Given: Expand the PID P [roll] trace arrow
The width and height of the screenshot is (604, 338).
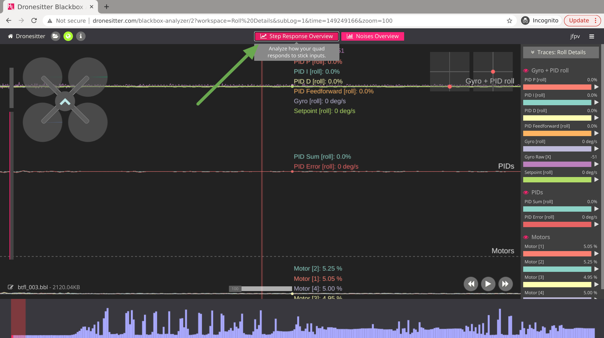Looking at the screenshot, I should pyautogui.click(x=596, y=87).
